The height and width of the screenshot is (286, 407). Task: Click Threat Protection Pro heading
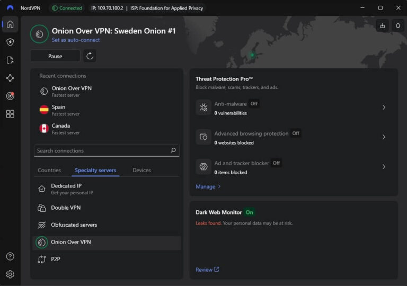coord(224,79)
